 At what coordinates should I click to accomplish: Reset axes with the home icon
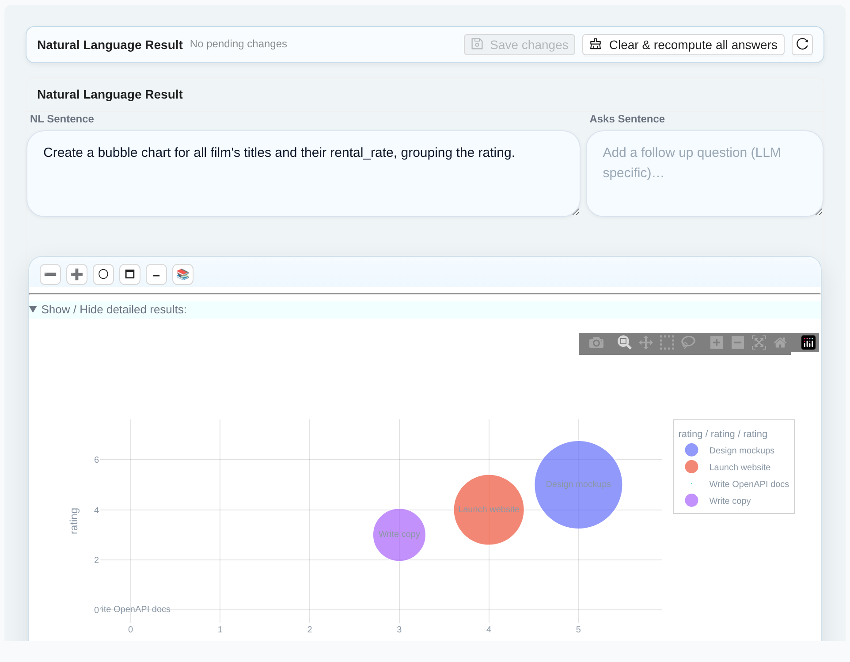(780, 342)
